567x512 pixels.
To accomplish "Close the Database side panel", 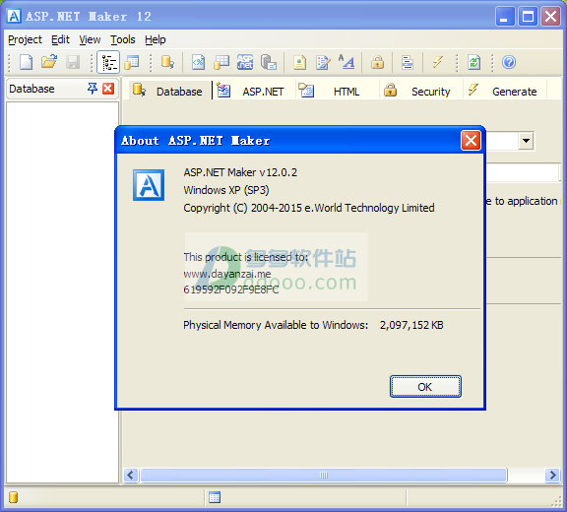I will pos(108,89).
